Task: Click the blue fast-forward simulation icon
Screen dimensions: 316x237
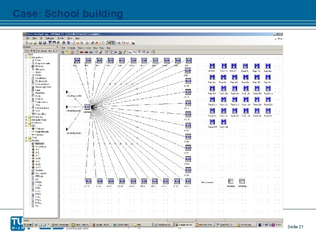Action: tap(91, 52)
